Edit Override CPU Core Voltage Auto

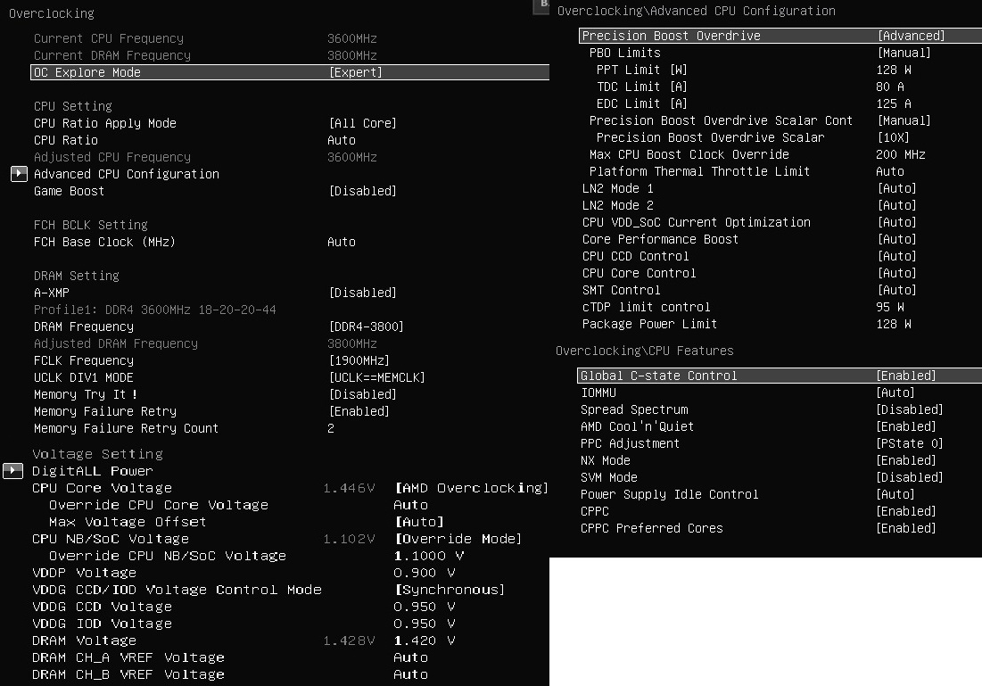click(x=410, y=505)
